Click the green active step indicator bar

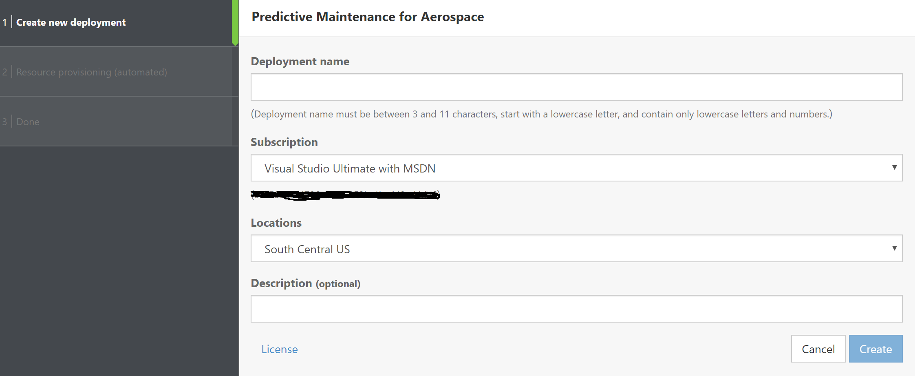[235, 22]
